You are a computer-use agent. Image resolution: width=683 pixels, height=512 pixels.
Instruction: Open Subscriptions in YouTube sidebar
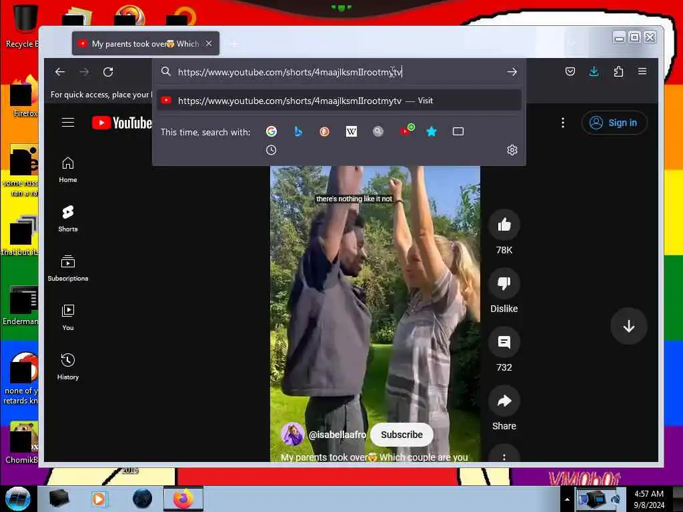(x=68, y=268)
